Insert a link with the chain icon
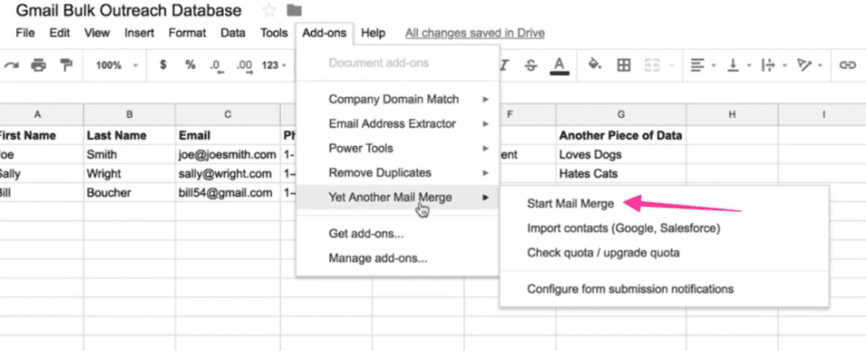Screen dimensions: 866x351 click(847, 65)
